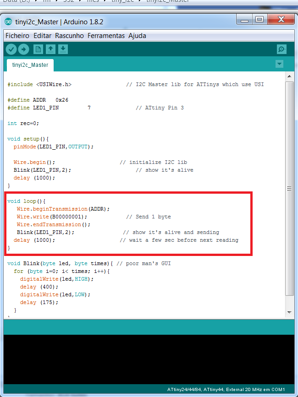Open the Ficheiro menu

17,36
